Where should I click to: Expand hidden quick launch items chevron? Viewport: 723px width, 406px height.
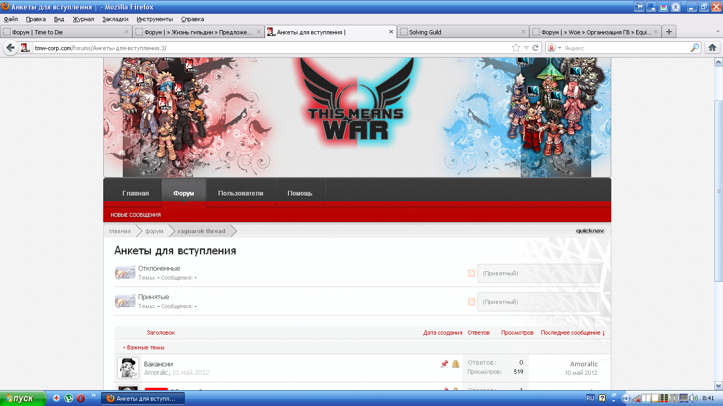pos(94,395)
